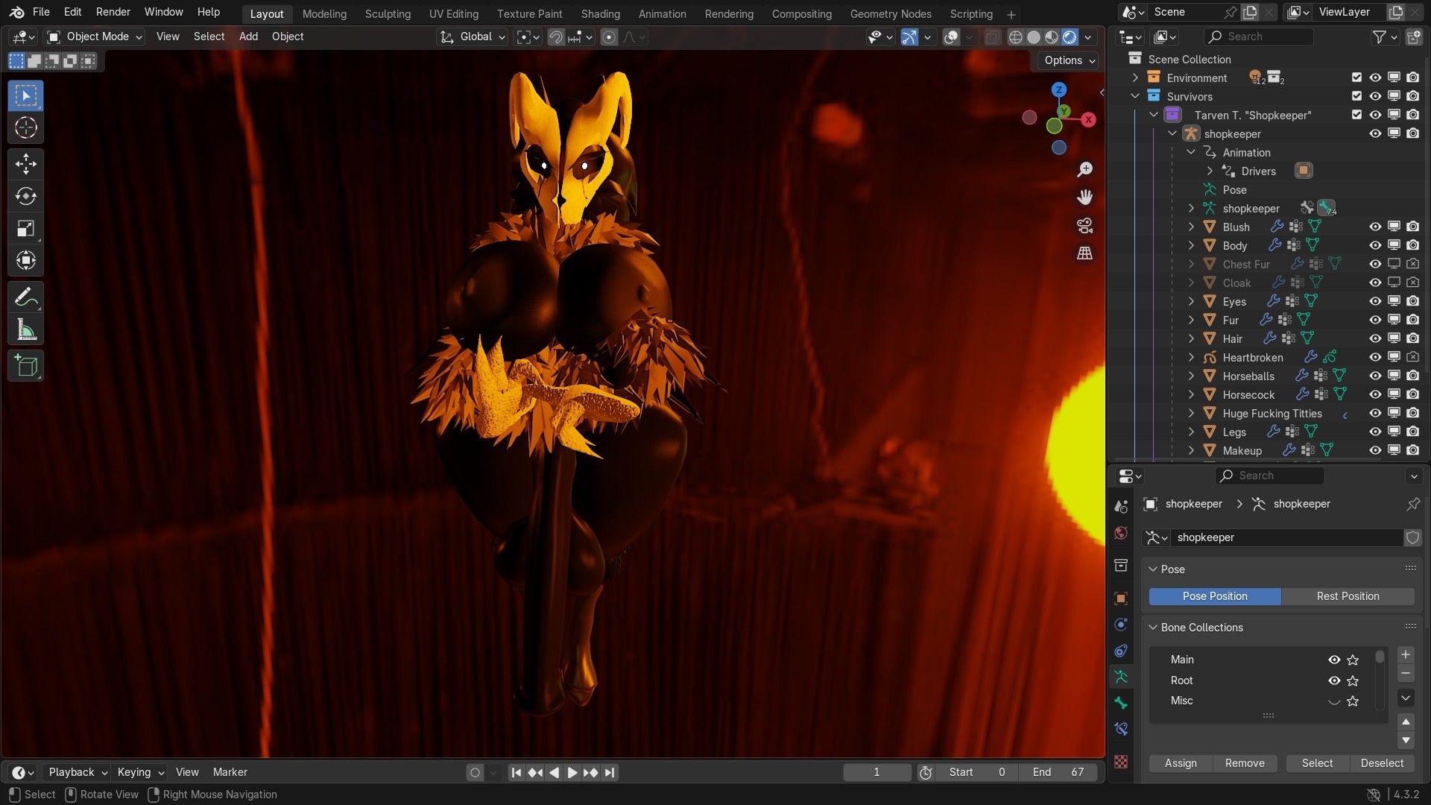Click the armature name field shopkeeper
The image size is (1431, 805).
click(1288, 537)
